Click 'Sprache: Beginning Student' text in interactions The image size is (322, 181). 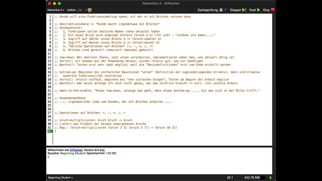(66, 153)
